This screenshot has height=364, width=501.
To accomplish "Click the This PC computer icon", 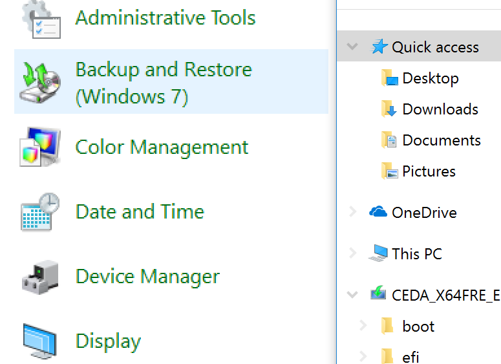I will 378,253.
